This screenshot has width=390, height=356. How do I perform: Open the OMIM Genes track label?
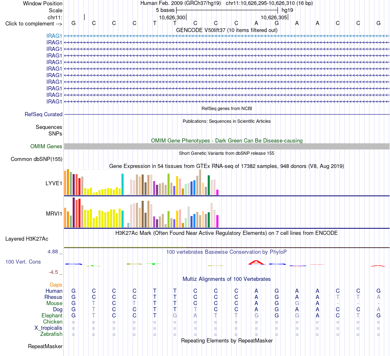(x=46, y=146)
